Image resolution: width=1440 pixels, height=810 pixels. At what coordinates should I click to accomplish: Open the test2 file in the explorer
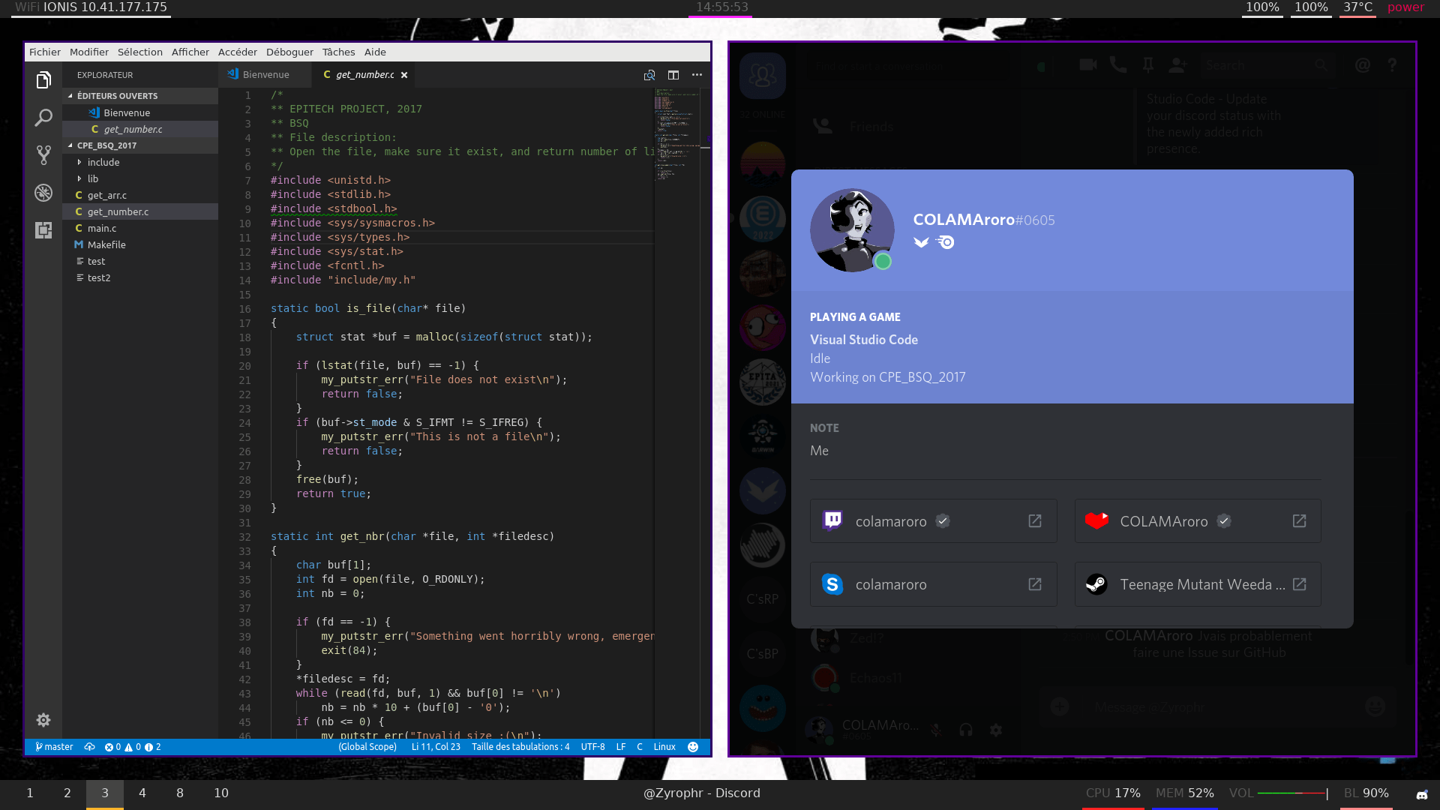pos(140,277)
